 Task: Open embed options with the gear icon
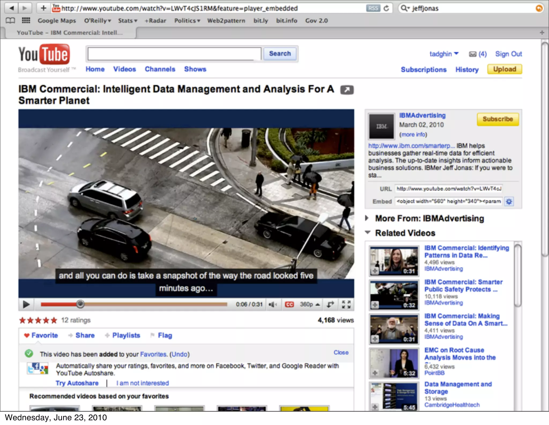tap(509, 201)
